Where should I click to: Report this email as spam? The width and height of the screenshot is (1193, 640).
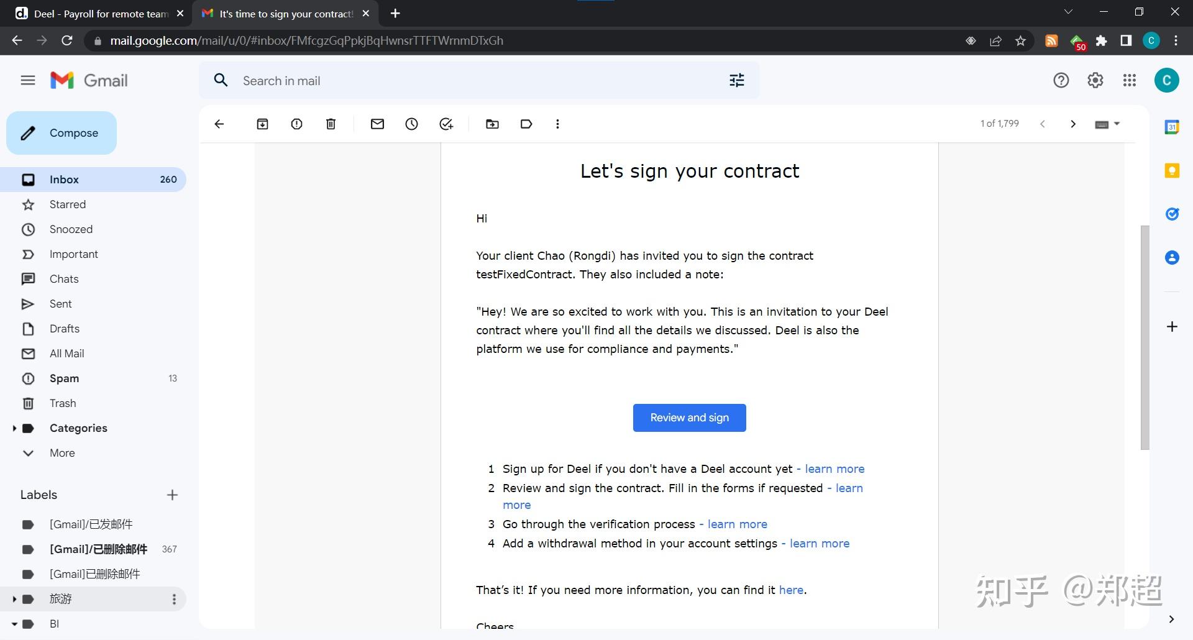(296, 124)
